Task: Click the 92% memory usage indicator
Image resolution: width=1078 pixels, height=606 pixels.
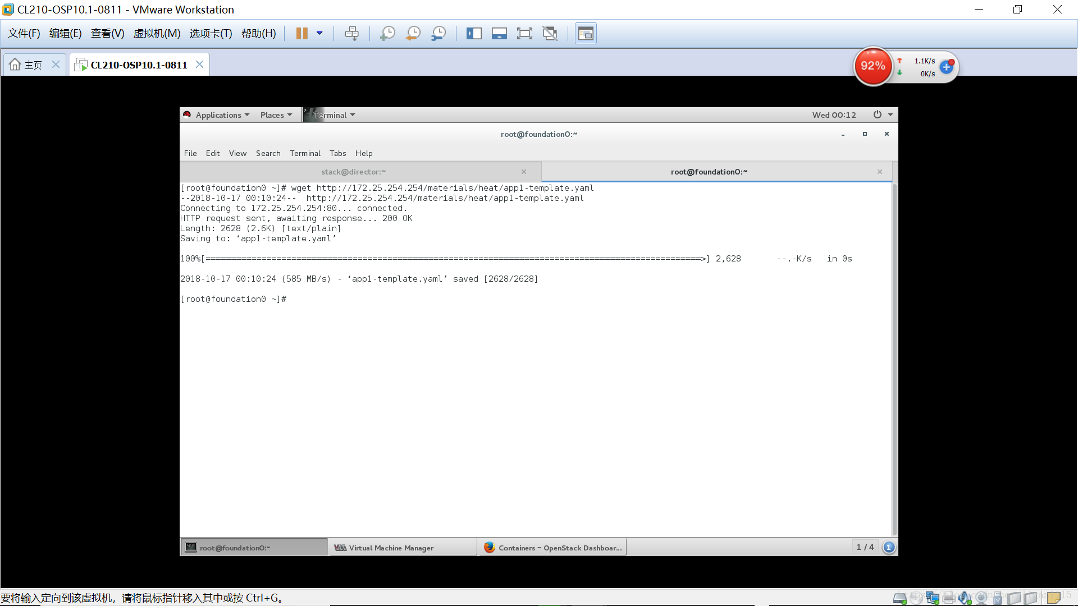Action: pos(873,66)
